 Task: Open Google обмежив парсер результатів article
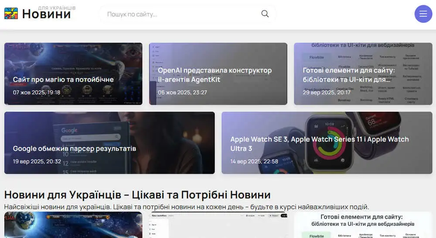(x=109, y=143)
